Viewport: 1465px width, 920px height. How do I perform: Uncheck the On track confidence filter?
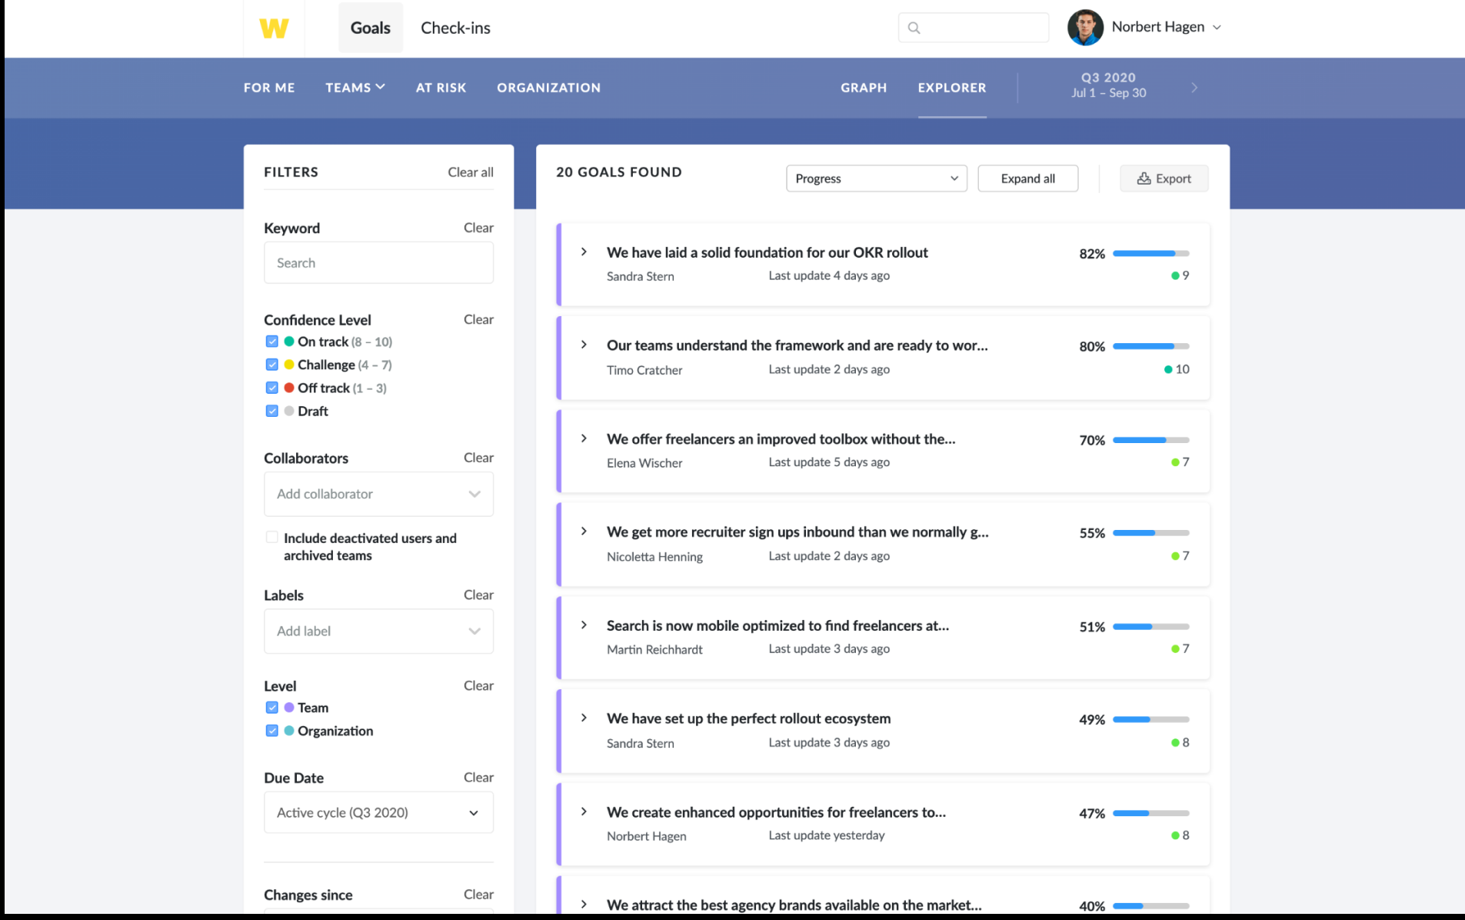271,342
